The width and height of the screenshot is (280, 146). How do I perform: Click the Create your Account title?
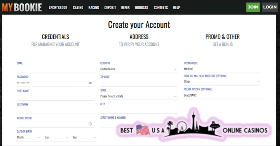pyautogui.click(x=139, y=25)
